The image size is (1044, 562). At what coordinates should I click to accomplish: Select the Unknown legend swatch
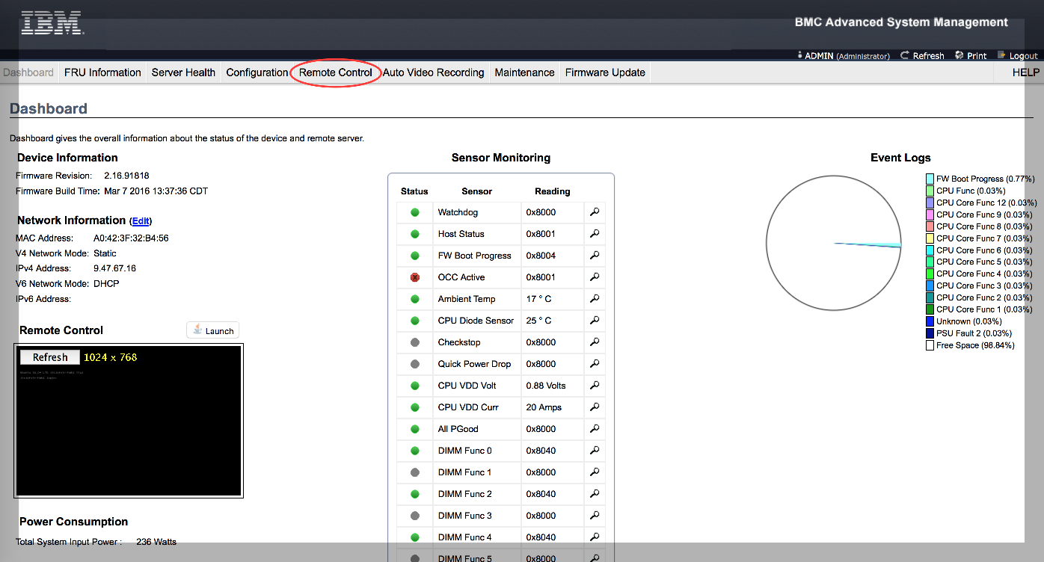tap(930, 321)
